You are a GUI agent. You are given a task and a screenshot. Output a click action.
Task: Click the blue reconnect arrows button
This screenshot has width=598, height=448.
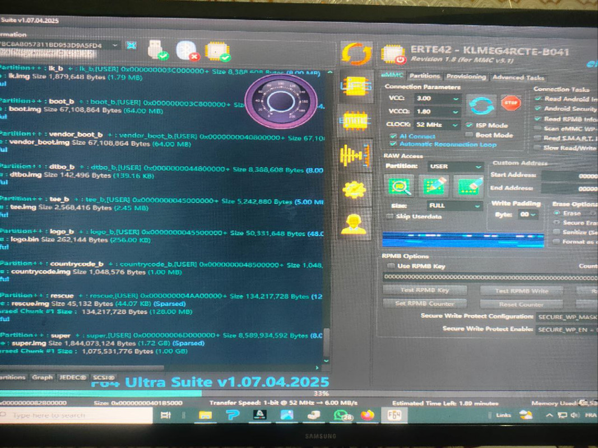481,105
